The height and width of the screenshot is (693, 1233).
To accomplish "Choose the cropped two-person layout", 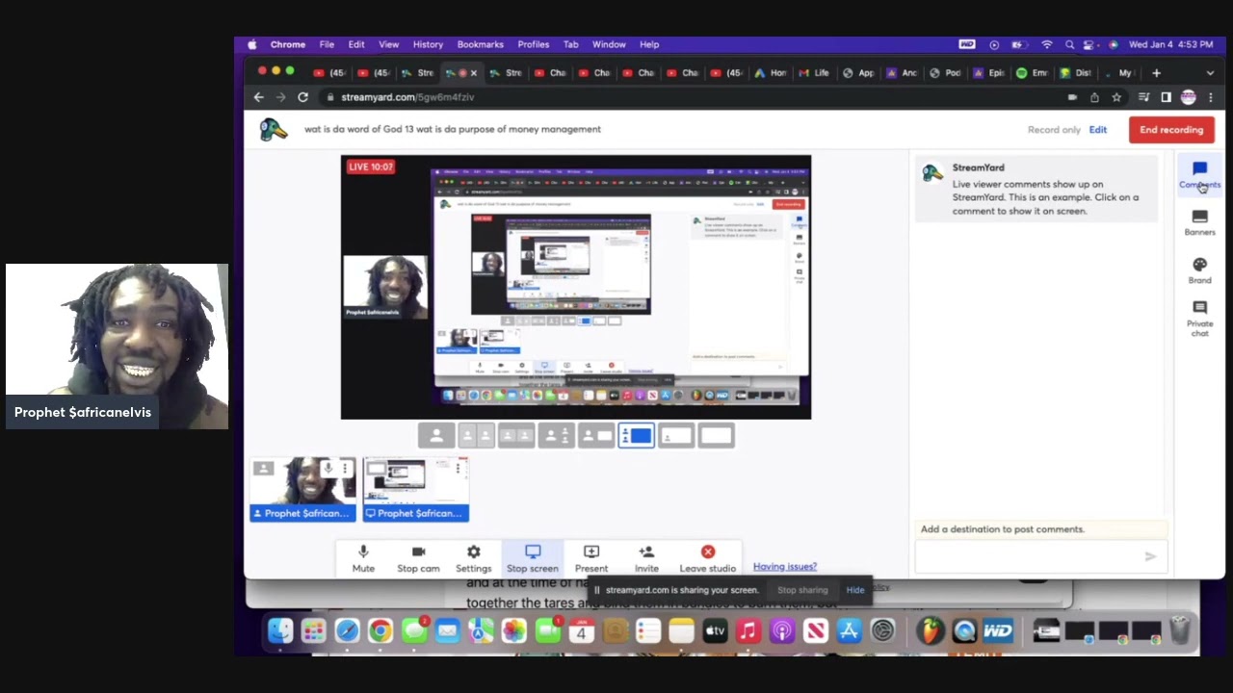I will click(x=516, y=436).
